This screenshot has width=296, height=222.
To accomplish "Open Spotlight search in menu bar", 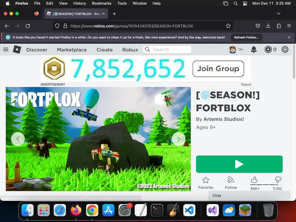I will click(x=235, y=3).
